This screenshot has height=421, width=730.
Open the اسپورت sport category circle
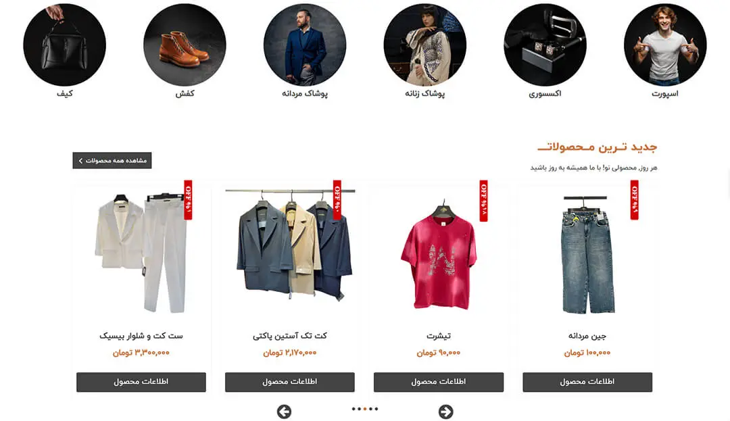click(665, 45)
